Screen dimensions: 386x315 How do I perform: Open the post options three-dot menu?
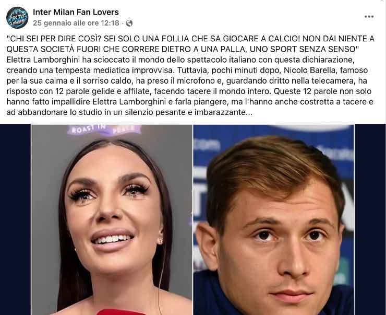(x=369, y=17)
